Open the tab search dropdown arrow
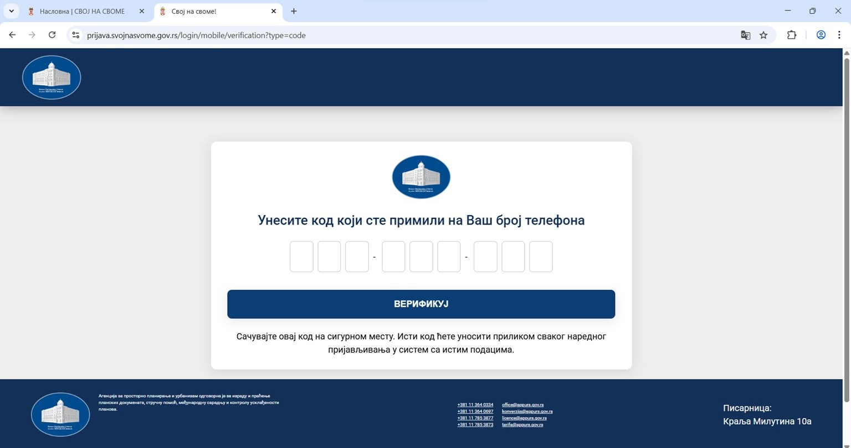The image size is (851, 448). tap(11, 11)
